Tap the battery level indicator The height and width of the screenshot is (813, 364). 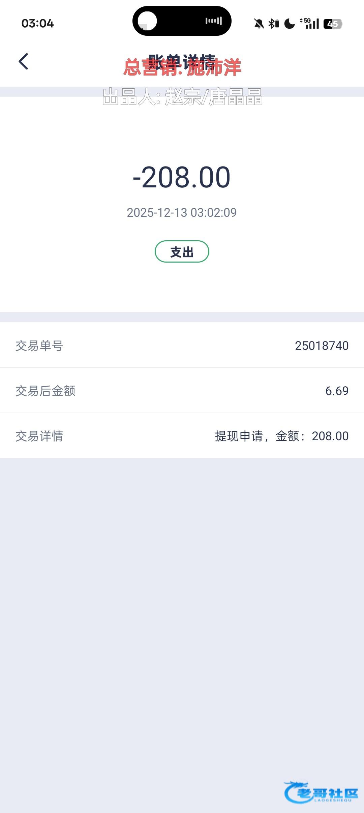(333, 24)
